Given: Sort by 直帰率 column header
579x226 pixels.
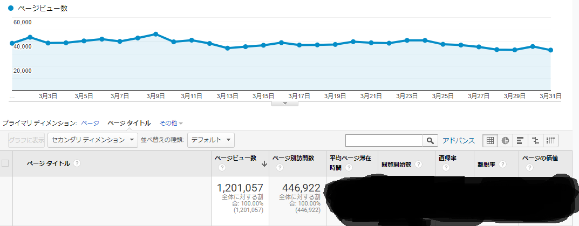Looking at the screenshot, I should click(x=447, y=158).
